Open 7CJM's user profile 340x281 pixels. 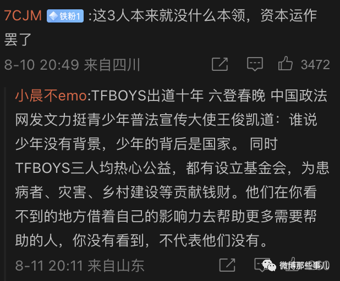(23, 16)
